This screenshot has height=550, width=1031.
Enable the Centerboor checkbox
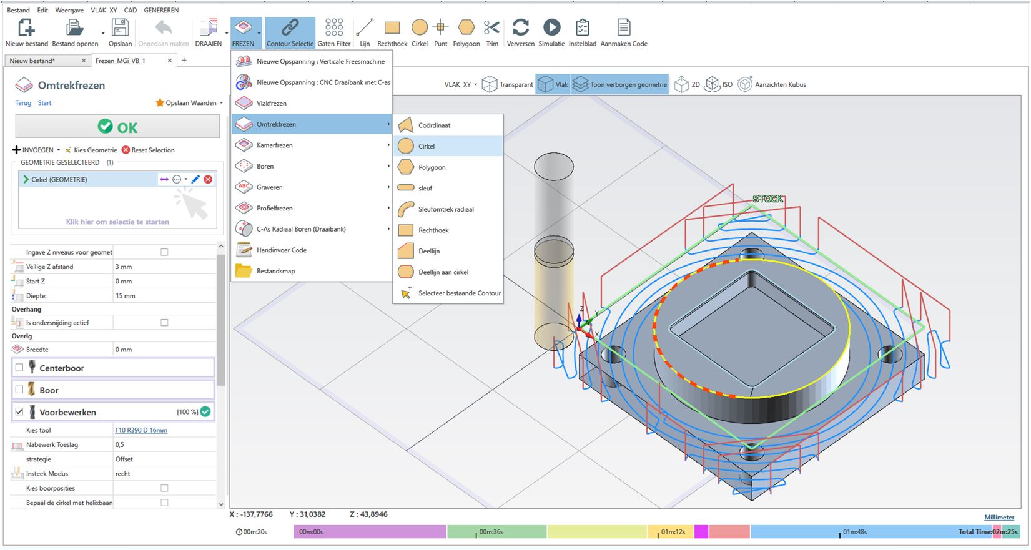click(19, 368)
